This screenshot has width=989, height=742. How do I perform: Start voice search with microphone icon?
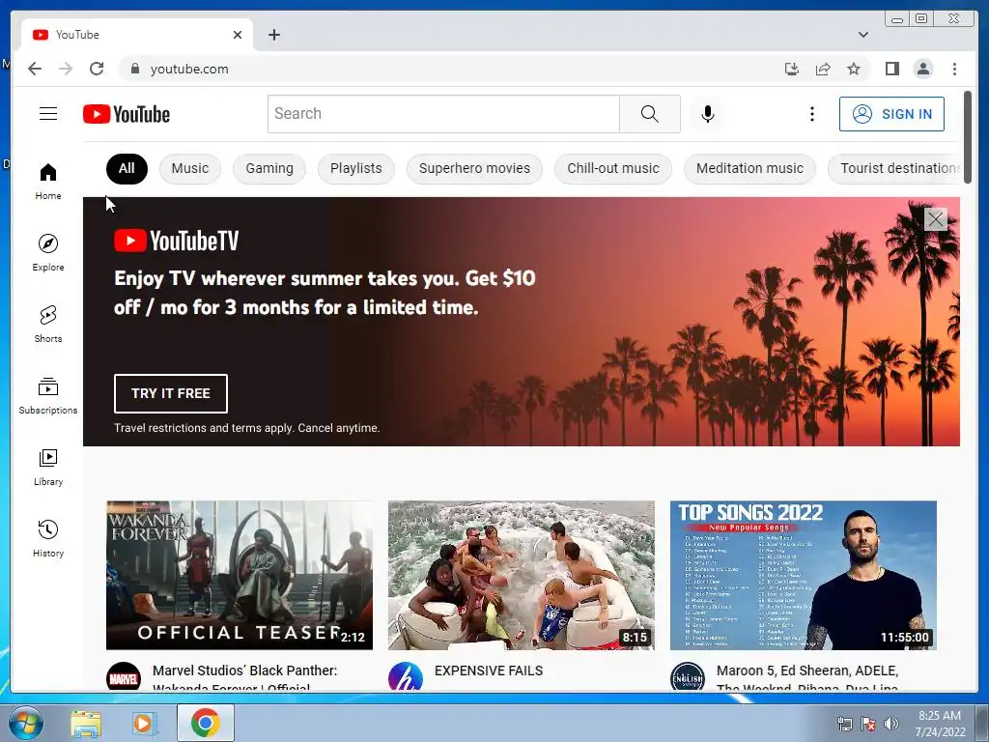click(x=708, y=114)
